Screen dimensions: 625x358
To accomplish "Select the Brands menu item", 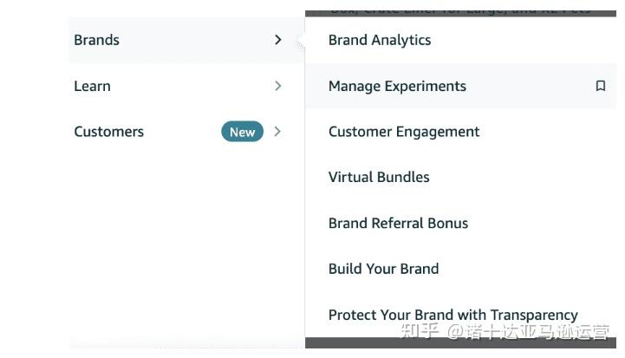I will [x=186, y=40].
